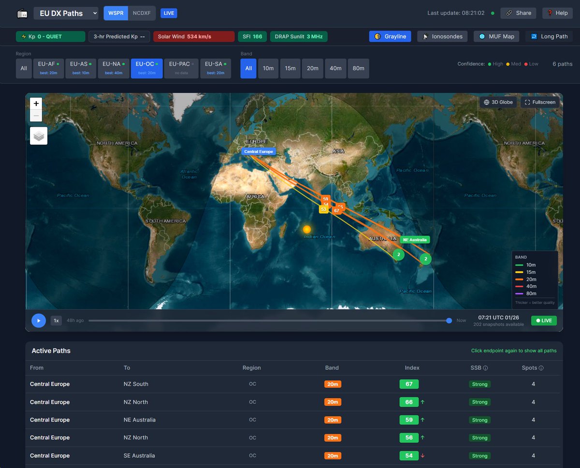Open the Help button
580x468 pixels.
pos(557,13)
